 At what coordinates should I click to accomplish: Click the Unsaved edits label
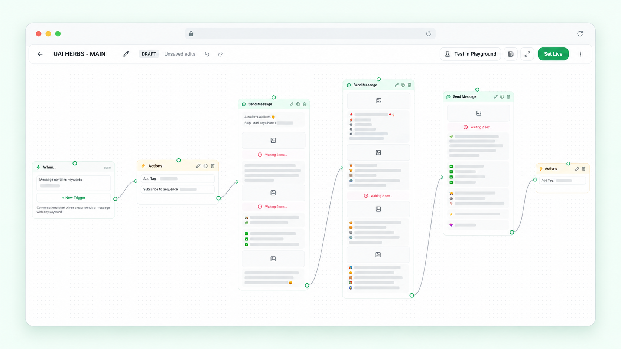(x=180, y=54)
